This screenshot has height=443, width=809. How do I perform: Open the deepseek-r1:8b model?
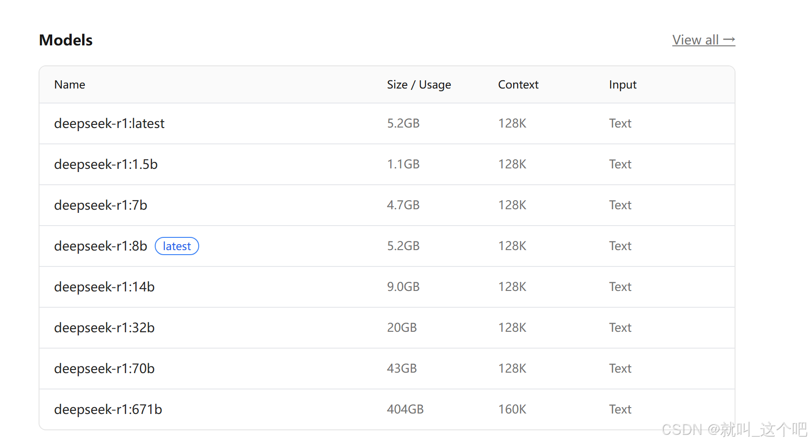pos(101,246)
